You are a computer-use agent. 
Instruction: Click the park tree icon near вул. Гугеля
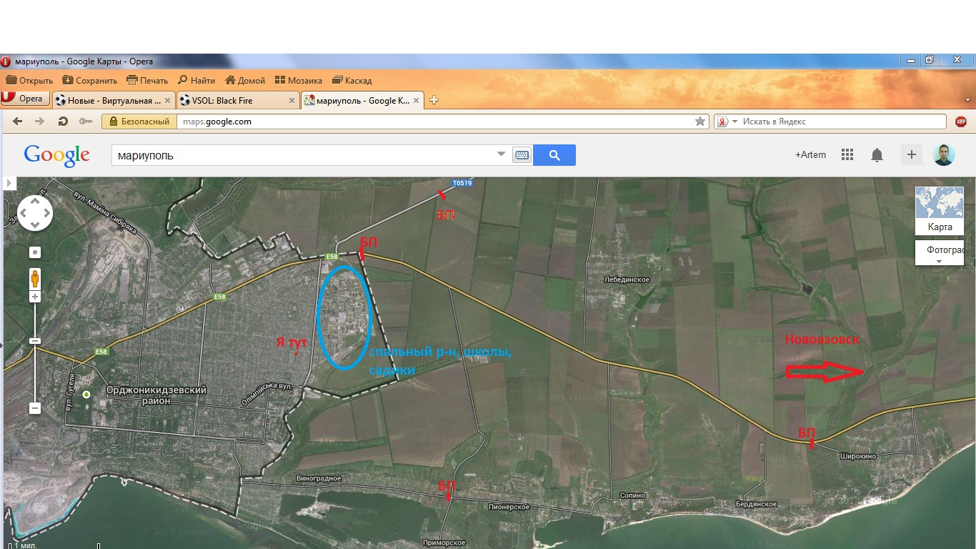tap(86, 394)
